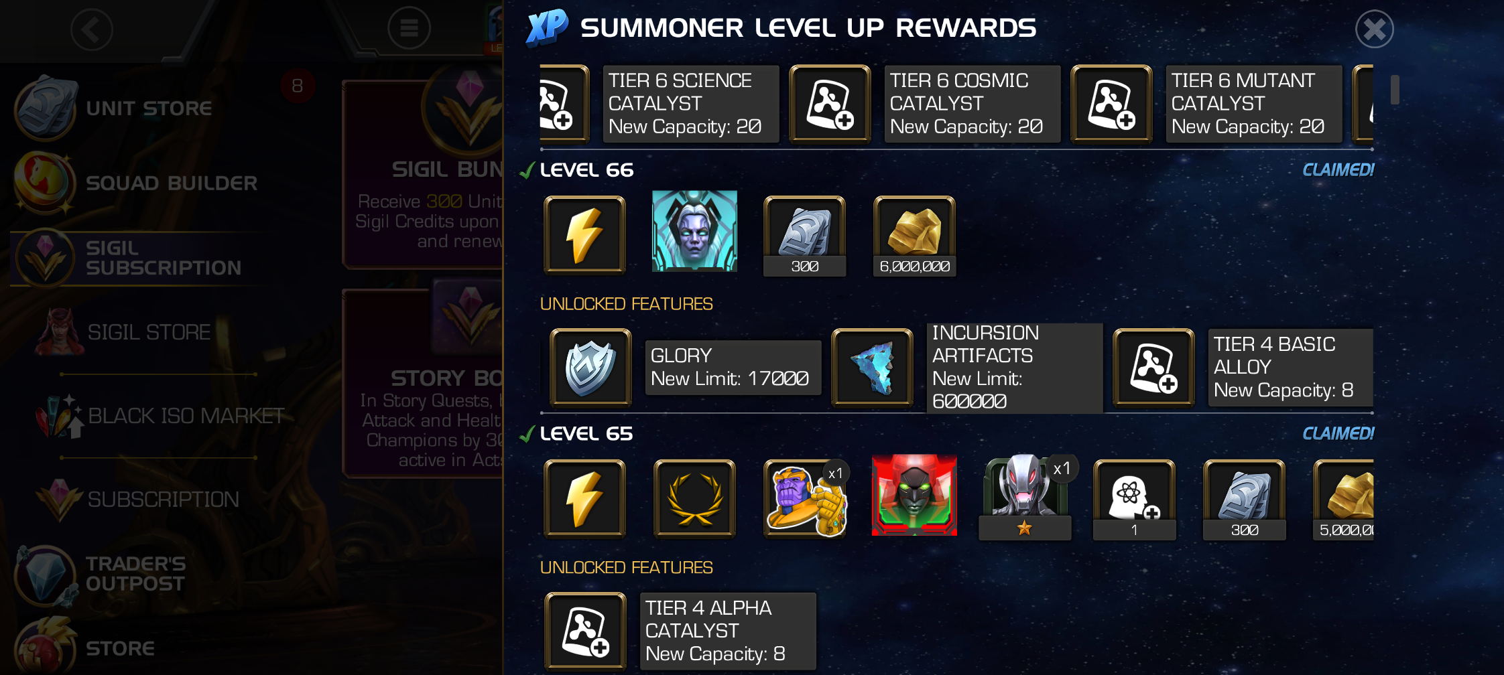Tap the gold laurel wreath title reward icon
Image resolution: width=1504 pixels, height=675 pixels.
694,499
